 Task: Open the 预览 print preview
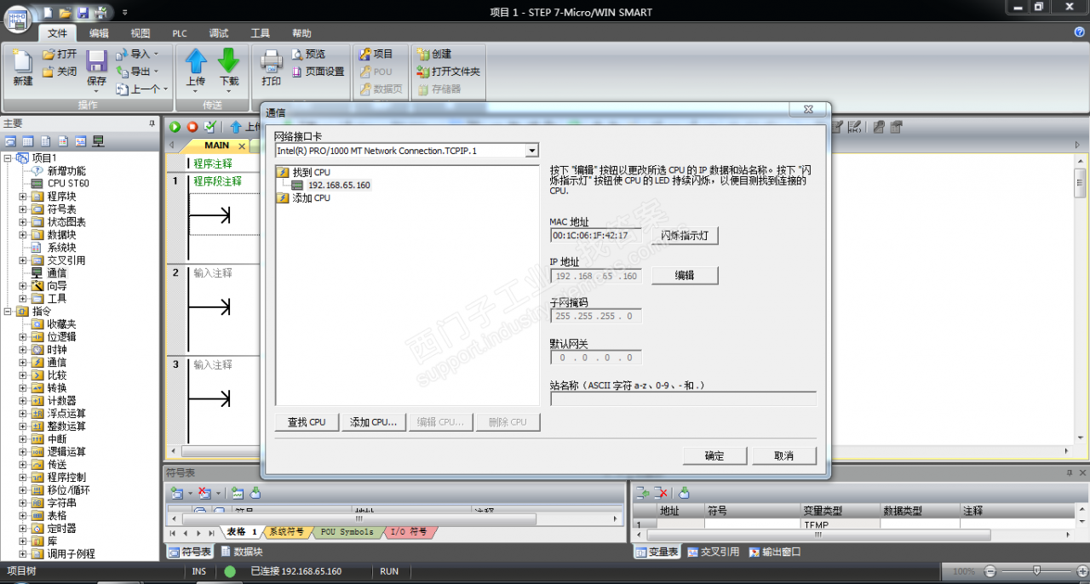click(308, 54)
